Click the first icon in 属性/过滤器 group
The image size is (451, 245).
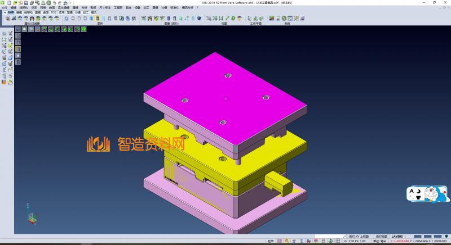click(x=7, y=19)
